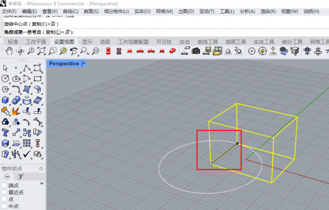The width and height of the screenshot is (329, 210).
Task: Switch to the 显示 toolbar tab
Action: click(87, 42)
